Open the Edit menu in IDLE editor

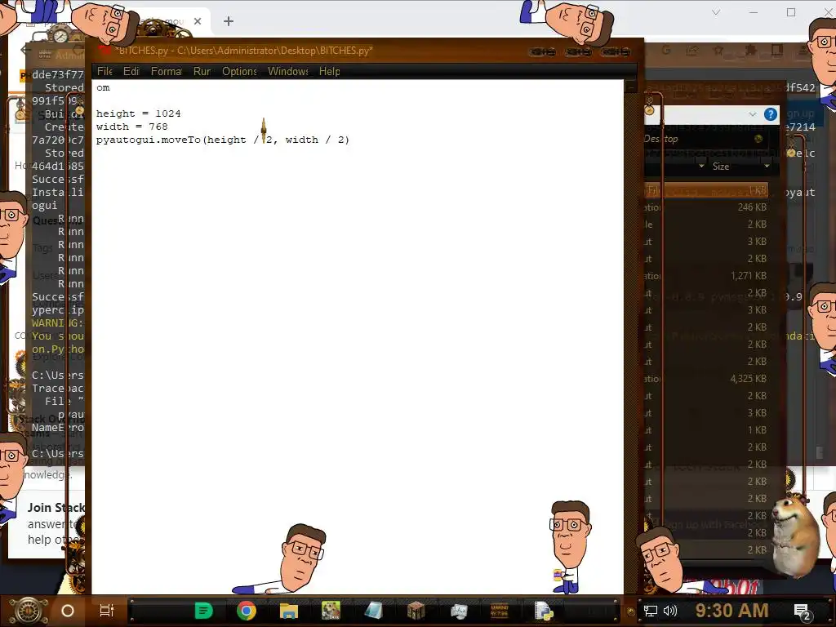pos(131,71)
